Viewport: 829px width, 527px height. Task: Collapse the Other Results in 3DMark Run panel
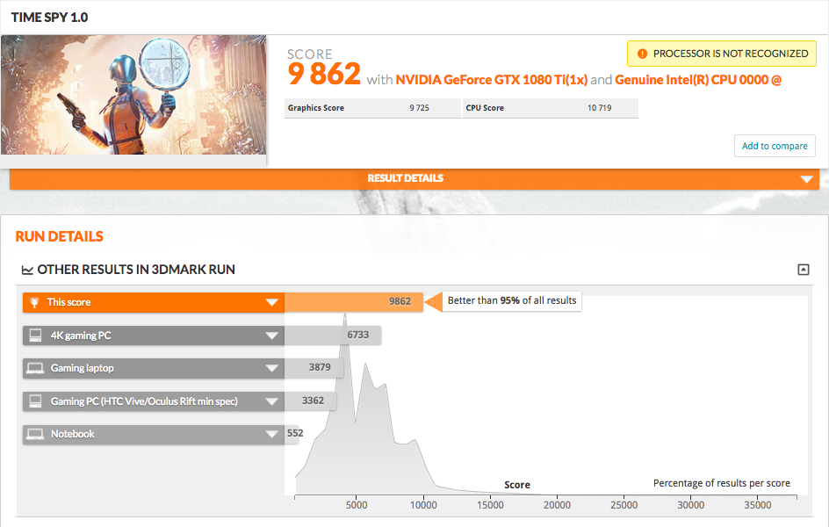[803, 270]
